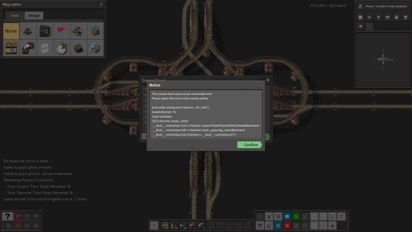
Task: Click the question mark weapon slot
Action: tap(8, 216)
